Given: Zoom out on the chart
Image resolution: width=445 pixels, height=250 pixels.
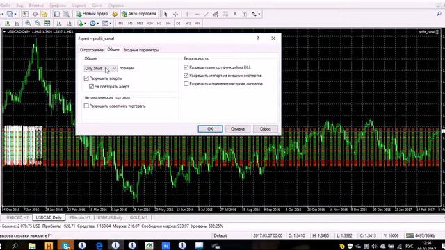Looking at the screenshot, I should [38, 23].
